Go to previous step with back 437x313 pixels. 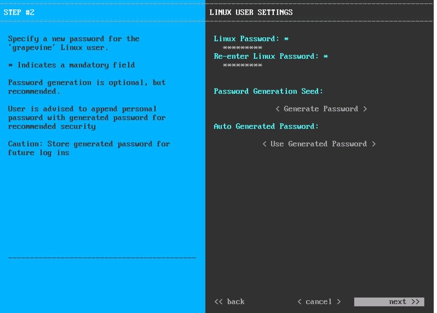(229, 302)
